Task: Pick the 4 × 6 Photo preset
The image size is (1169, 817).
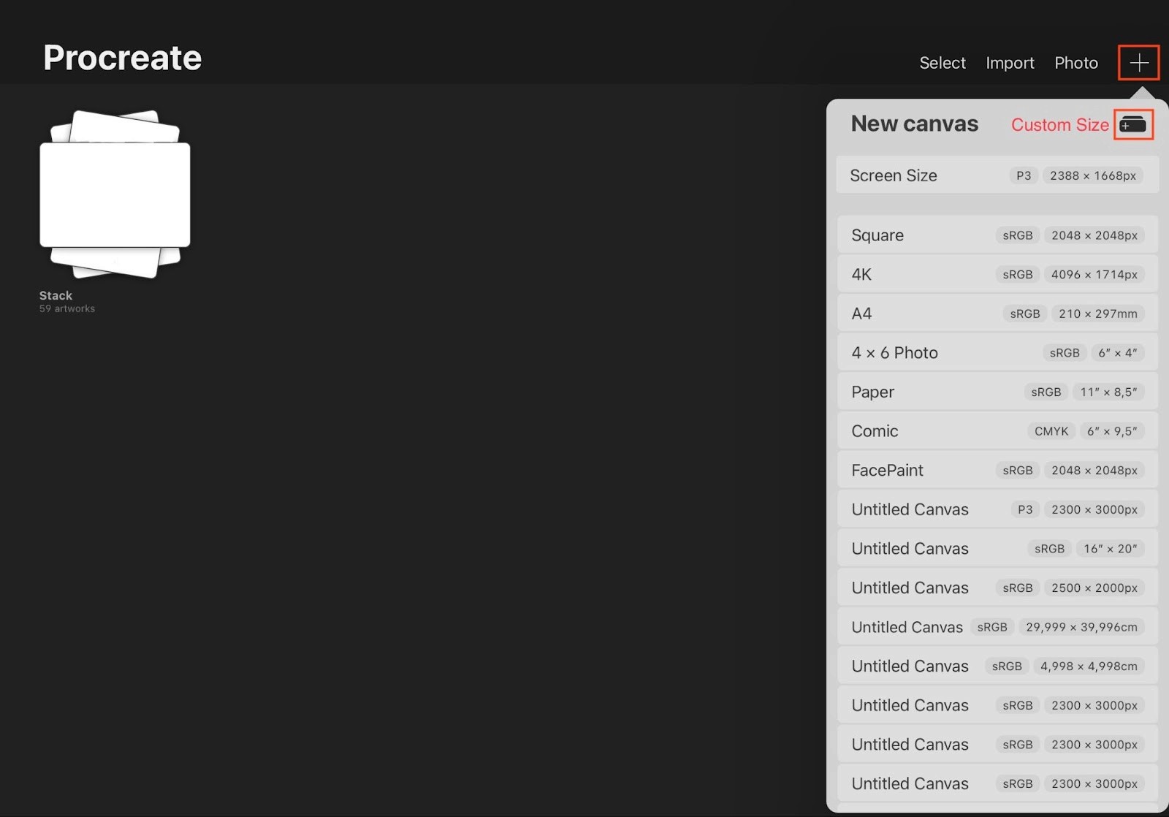Action: 997,353
